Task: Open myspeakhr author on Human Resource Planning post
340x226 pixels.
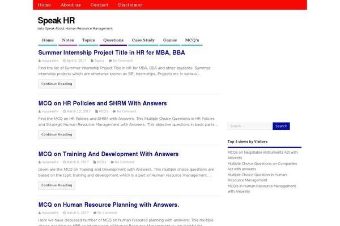Action: [x=50, y=213]
